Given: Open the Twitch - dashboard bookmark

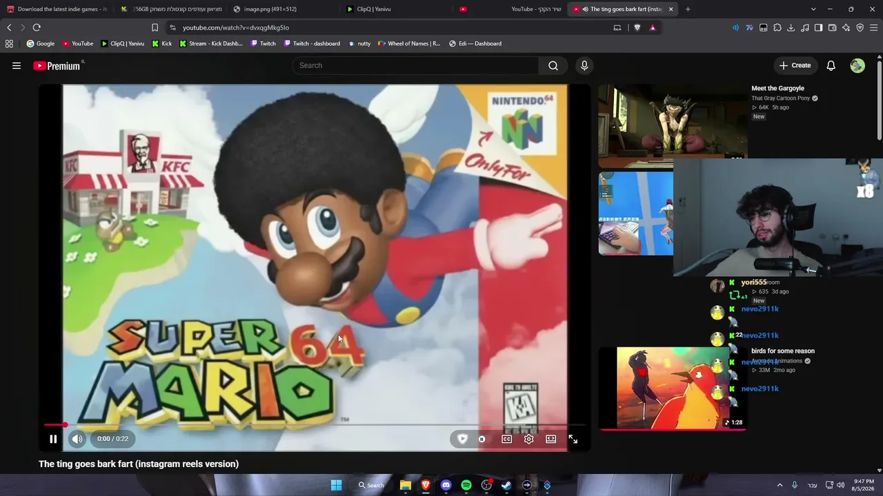Looking at the screenshot, I should click(312, 43).
